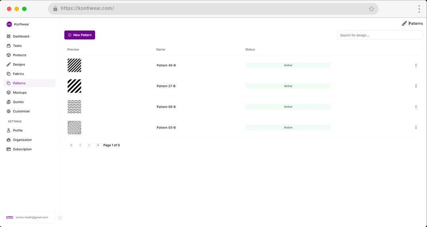Go to the next page arrow
This screenshot has height=227, width=427.
pos(89,145)
